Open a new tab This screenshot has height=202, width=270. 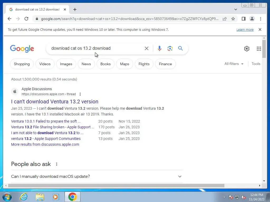tap(75, 9)
